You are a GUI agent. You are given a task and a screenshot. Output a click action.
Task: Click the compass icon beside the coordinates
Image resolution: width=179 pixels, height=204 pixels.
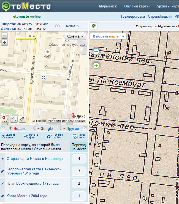click(58, 26)
